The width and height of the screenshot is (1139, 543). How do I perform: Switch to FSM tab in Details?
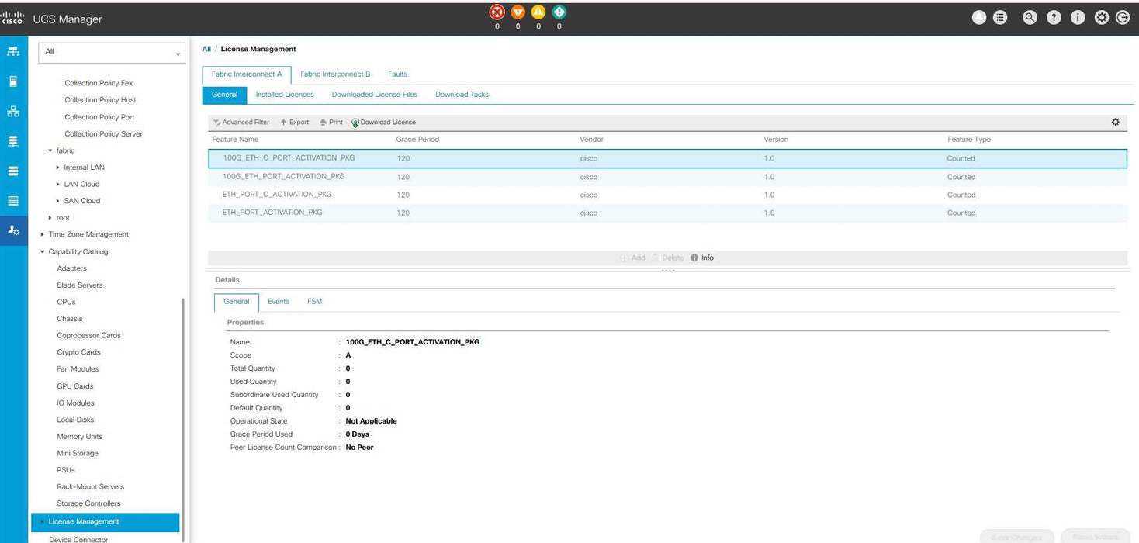[314, 302]
